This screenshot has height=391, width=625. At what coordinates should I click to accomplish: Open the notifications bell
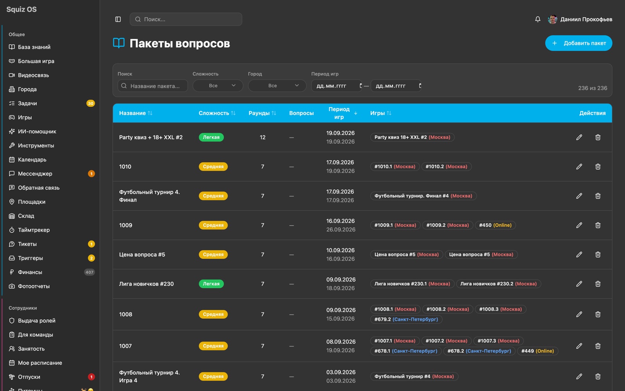tap(538, 19)
